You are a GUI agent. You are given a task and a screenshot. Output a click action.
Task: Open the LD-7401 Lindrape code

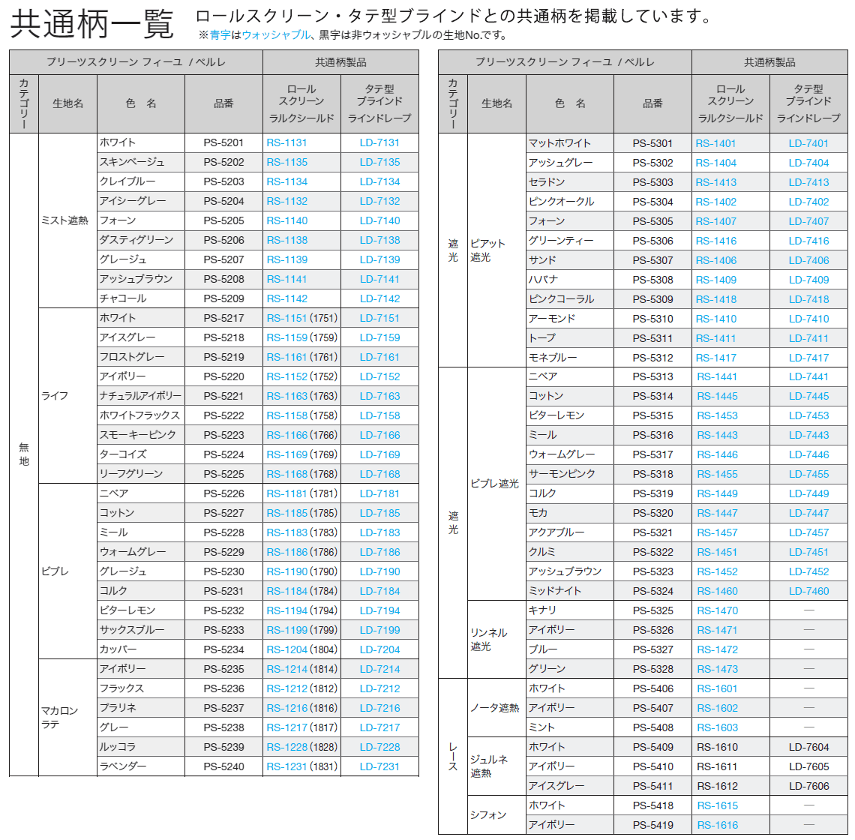(808, 143)
